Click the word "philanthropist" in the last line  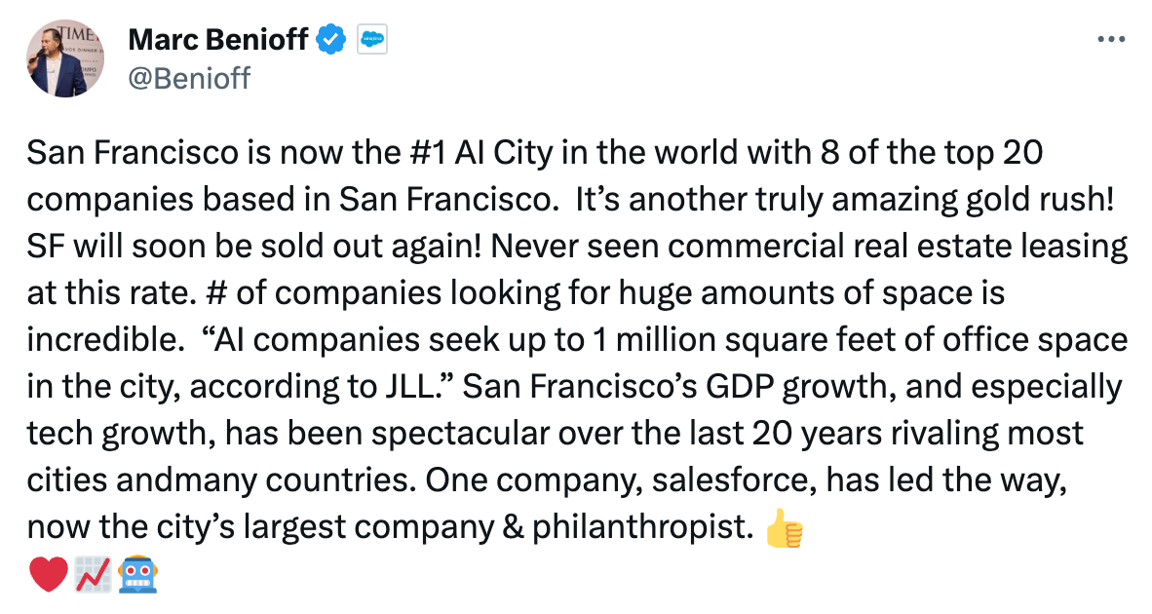point(638,527)
